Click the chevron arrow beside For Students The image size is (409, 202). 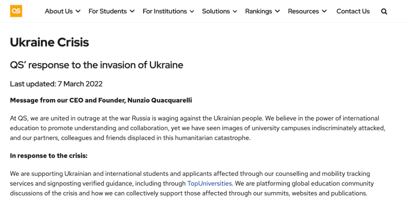tap(132, 11)
